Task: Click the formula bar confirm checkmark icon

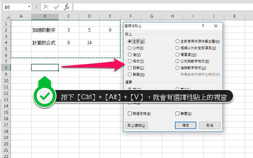Action: coord(57,7)
